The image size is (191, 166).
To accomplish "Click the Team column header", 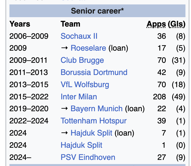I will click(71, 24).
